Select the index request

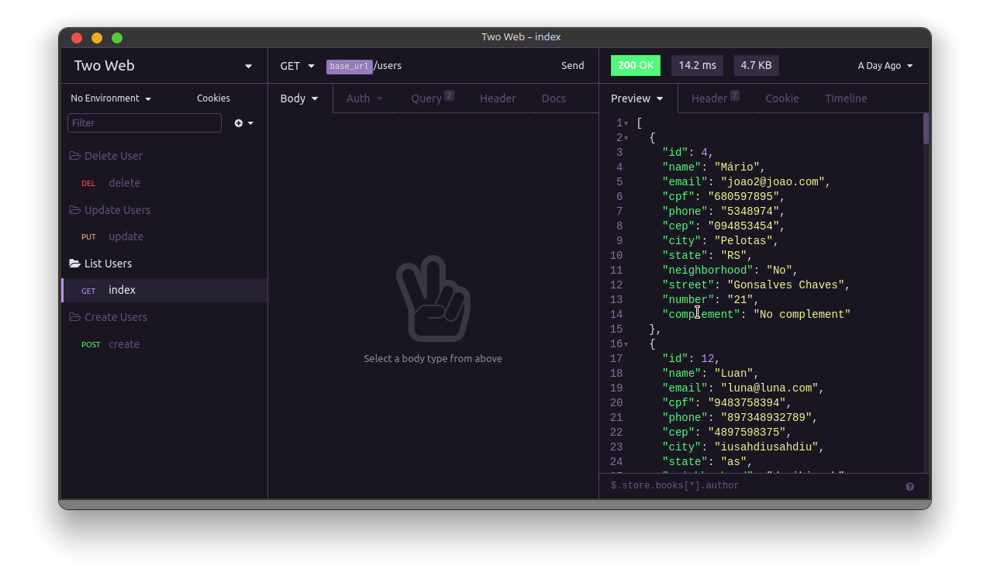164,291
